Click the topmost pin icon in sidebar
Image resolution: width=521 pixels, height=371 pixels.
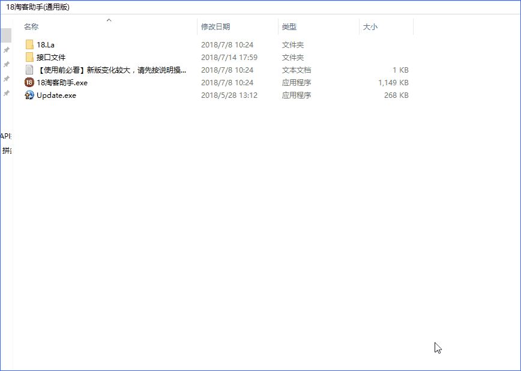pyautogui.click(x=7, y=50)
